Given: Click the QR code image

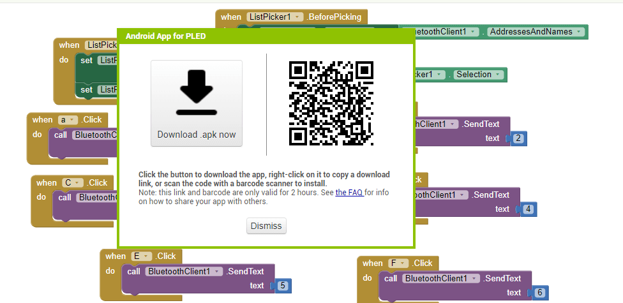Looking at the screenshot, I should coord(331,103).
